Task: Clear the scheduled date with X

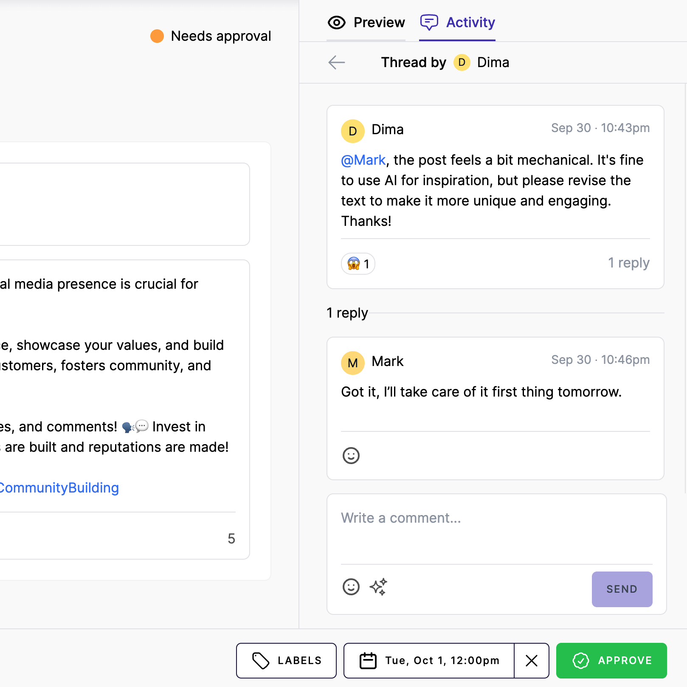Action: (x=531, y=661)
